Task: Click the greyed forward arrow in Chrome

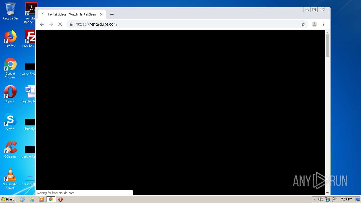Action: point(51,24)
